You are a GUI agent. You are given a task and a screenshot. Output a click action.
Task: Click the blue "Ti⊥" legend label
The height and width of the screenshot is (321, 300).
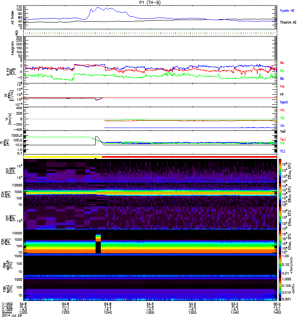pos(282,151)
